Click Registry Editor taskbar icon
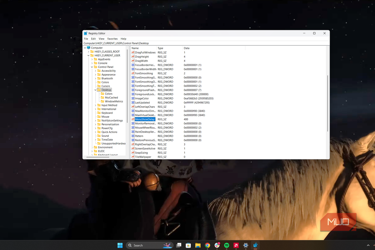This screenshot has height=250, width=375. [x=255, y=245]
